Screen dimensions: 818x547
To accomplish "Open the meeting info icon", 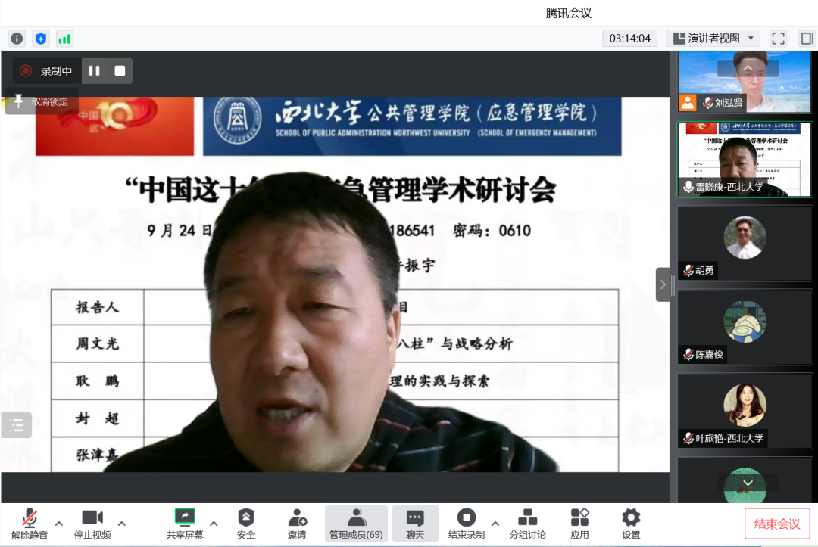I will 17,39.
